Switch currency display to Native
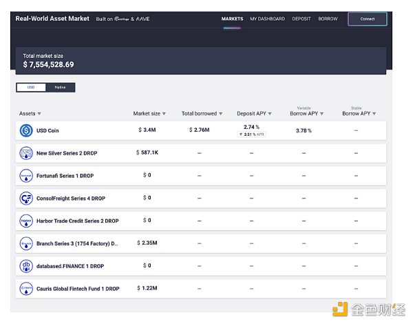 (60, 88)
